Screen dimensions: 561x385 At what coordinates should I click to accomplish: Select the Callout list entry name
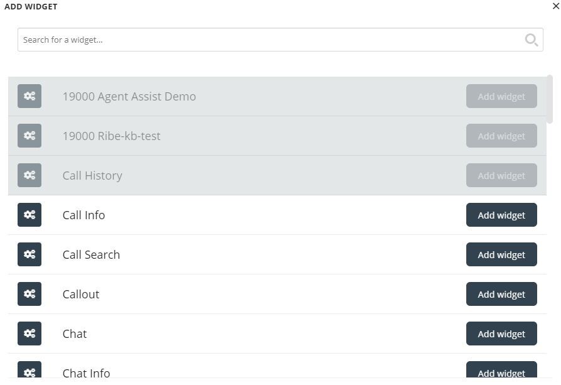click(x=81, y=294)
